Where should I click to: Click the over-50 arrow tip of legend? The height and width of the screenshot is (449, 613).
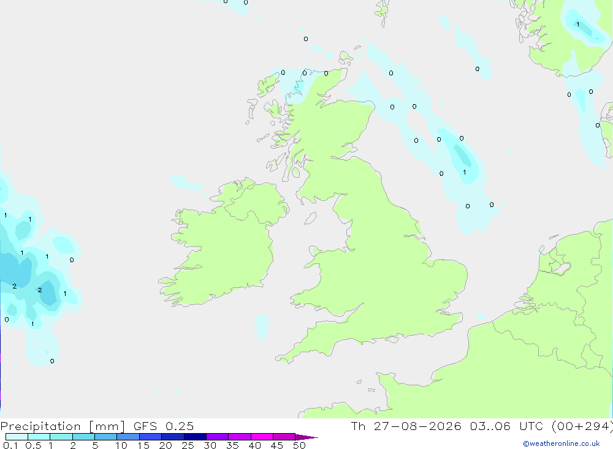click(306, 437)
